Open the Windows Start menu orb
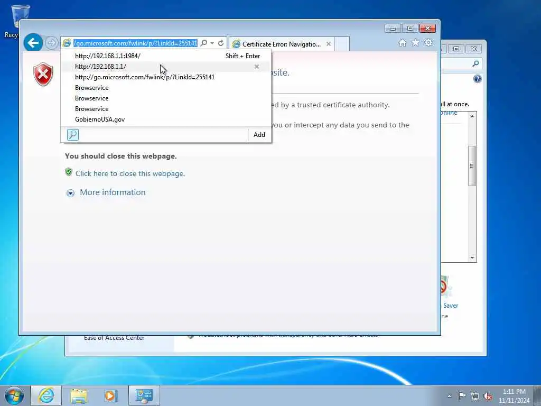The image size is (541, 406). [x=14, y=395]
